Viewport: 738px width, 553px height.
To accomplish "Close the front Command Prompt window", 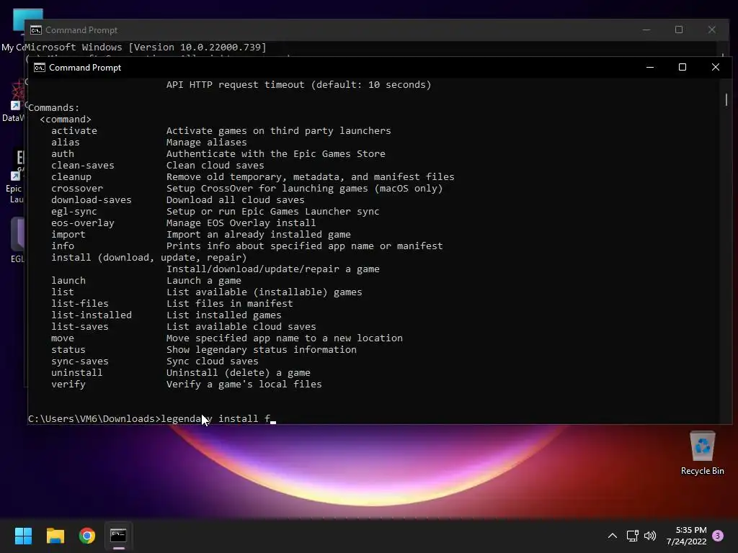I will (716, 67).
